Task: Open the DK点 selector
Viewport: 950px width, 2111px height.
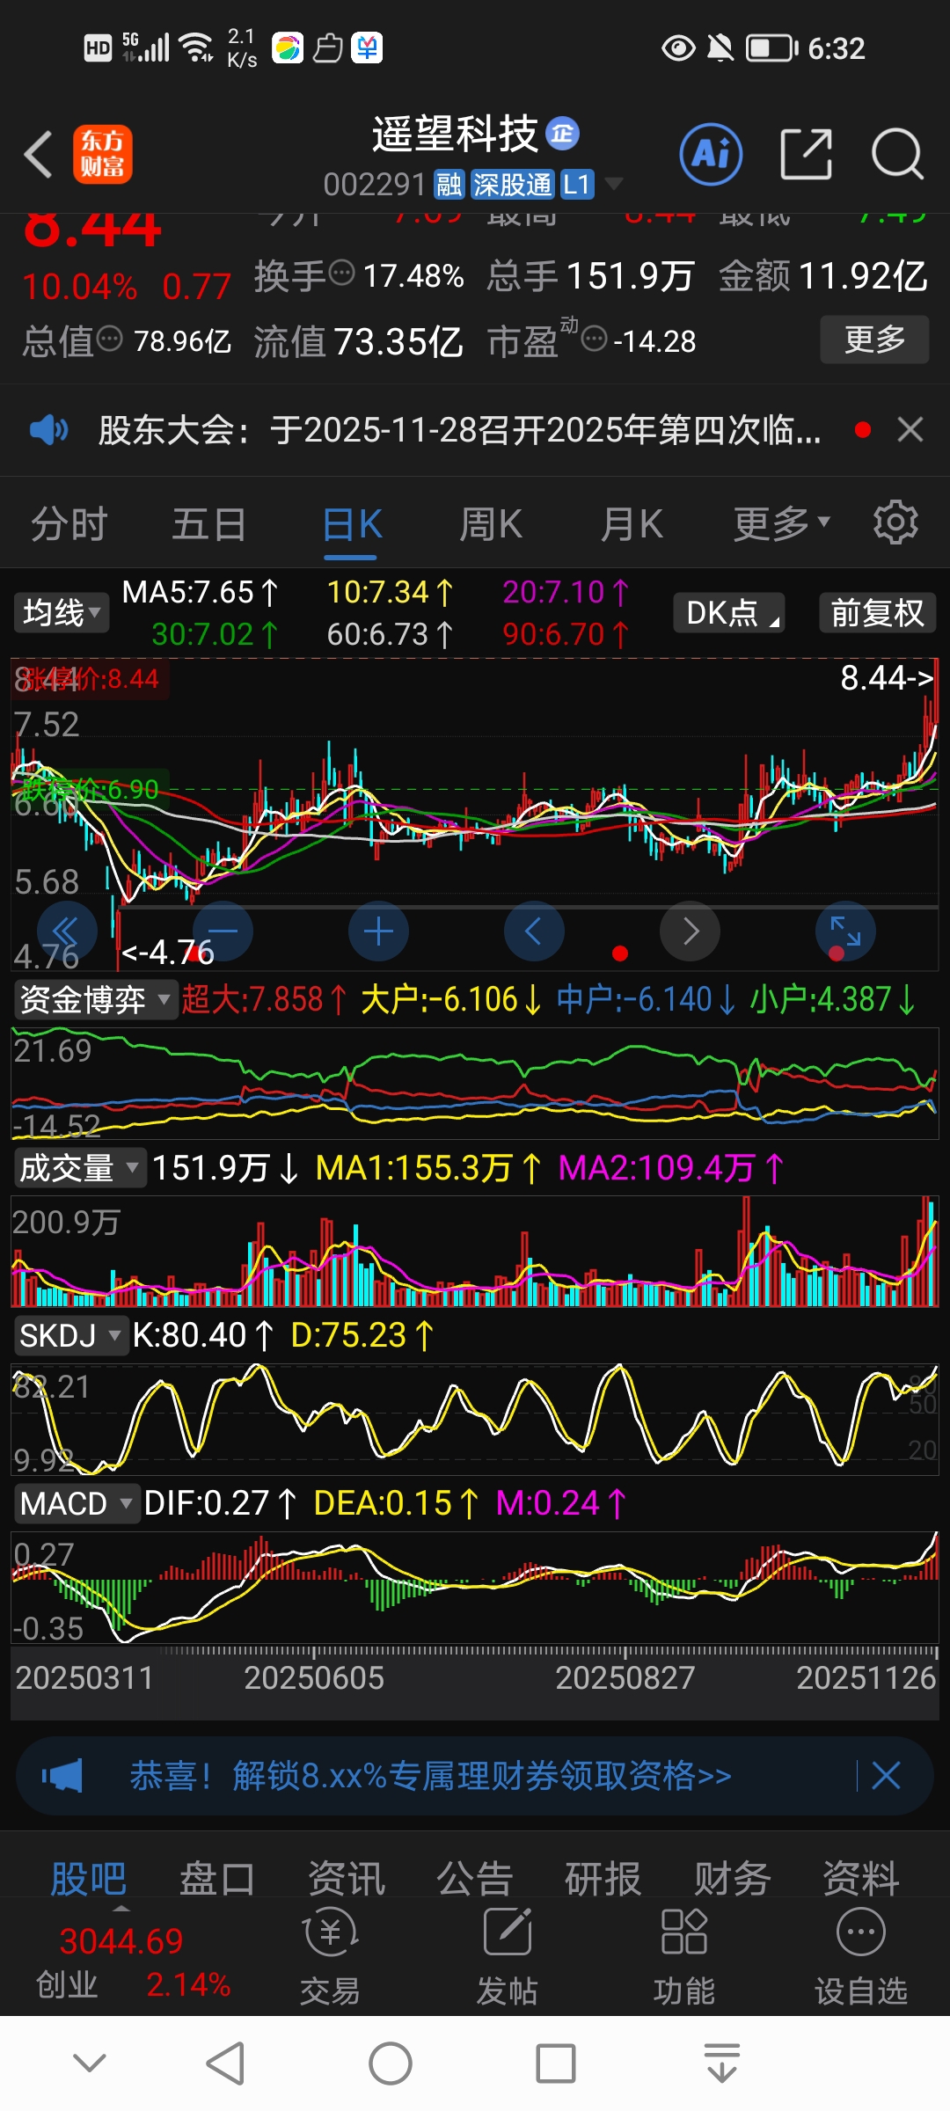Action: (x=729, y=612)
